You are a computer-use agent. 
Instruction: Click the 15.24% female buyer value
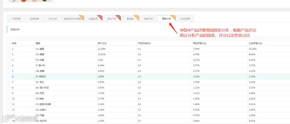point(253,49)
